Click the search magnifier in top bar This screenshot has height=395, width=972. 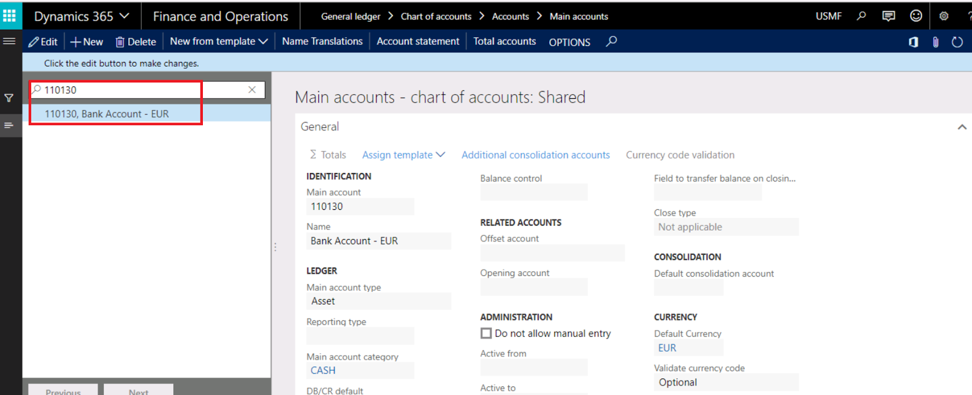tap(861, 16)
